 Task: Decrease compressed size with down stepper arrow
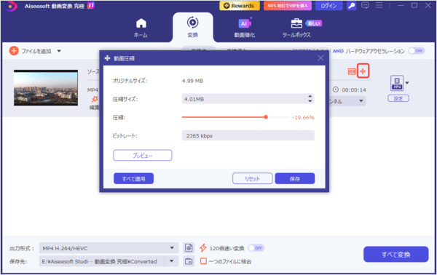310,101
